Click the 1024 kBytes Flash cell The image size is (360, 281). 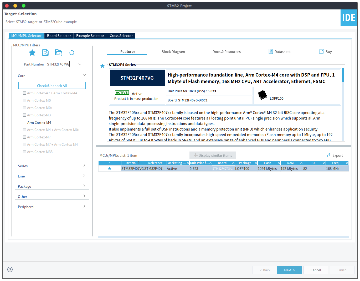(267, 169)
